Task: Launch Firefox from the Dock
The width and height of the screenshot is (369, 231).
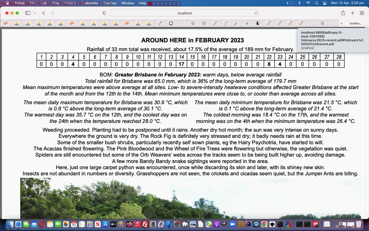Action: coord(129,224)
